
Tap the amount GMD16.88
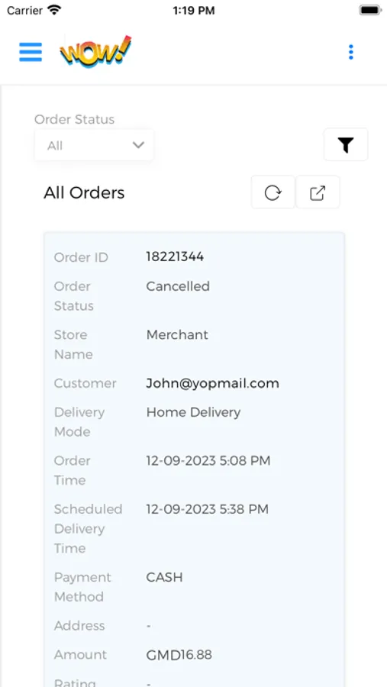coord(179,655)
